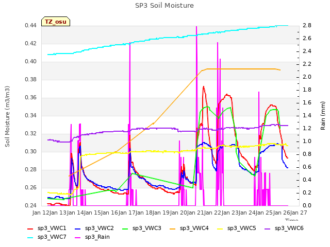Screen dimensions: 330x247
Task: Click the sp3_VWC1 red legend swatch
Action: (30, 228)
